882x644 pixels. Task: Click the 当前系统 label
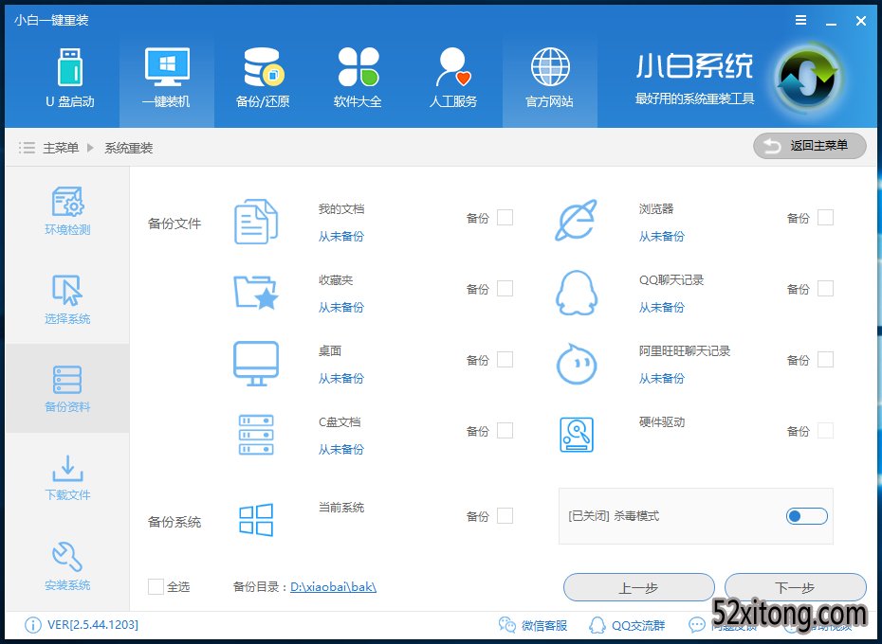click(340, 508)
